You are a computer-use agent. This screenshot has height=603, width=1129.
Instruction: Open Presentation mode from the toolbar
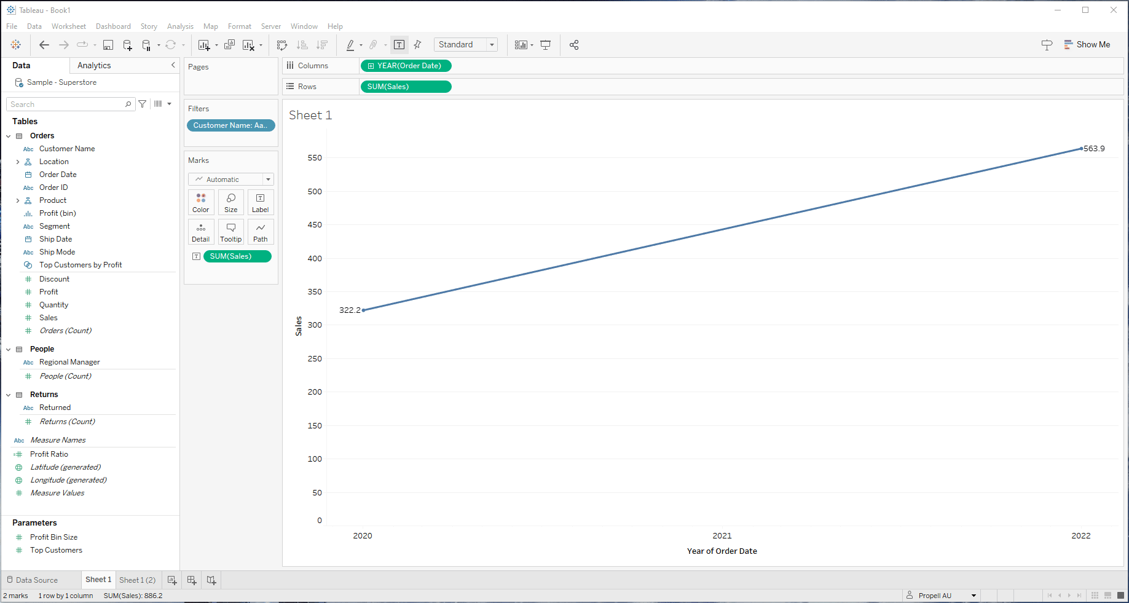(x=545, y=45)
